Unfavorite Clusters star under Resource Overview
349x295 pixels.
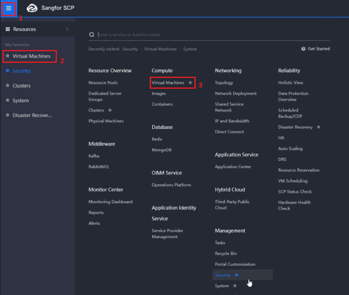click(110, 110)
